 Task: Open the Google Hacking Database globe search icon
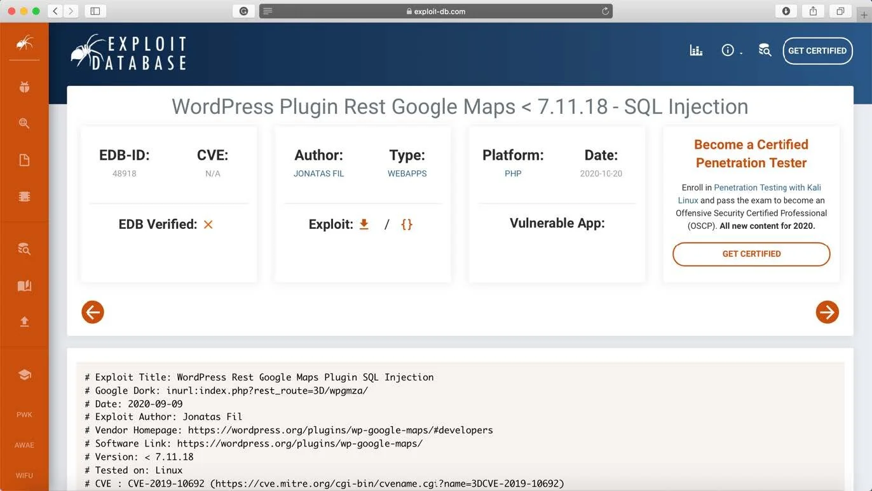[24, 123]
